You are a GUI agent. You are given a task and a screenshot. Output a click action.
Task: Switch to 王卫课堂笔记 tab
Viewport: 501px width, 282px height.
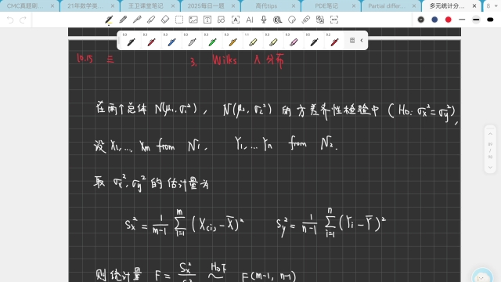[146, 5]
